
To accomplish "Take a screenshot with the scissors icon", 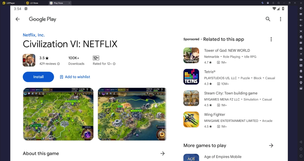I will coord(301,54).
